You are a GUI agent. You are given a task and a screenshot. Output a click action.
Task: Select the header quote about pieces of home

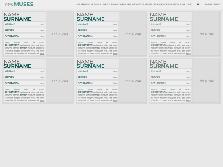pyautogui.click(x=133, y=5)
